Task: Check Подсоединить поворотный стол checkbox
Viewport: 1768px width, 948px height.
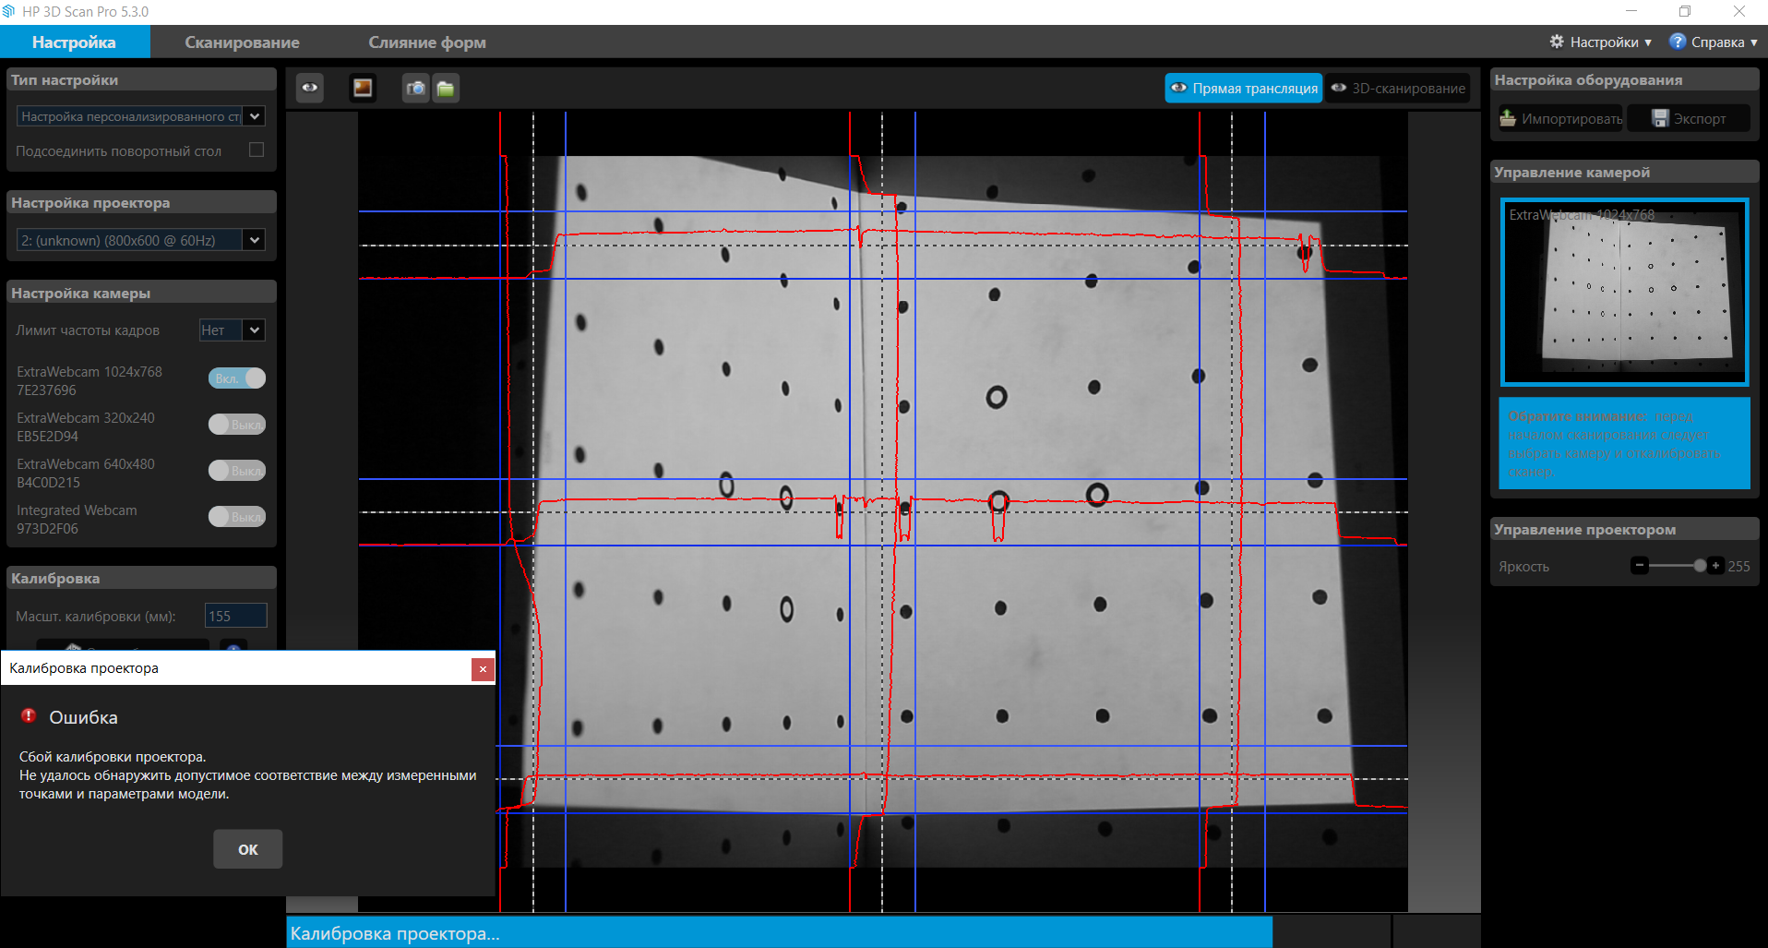Action: (257, 150)
